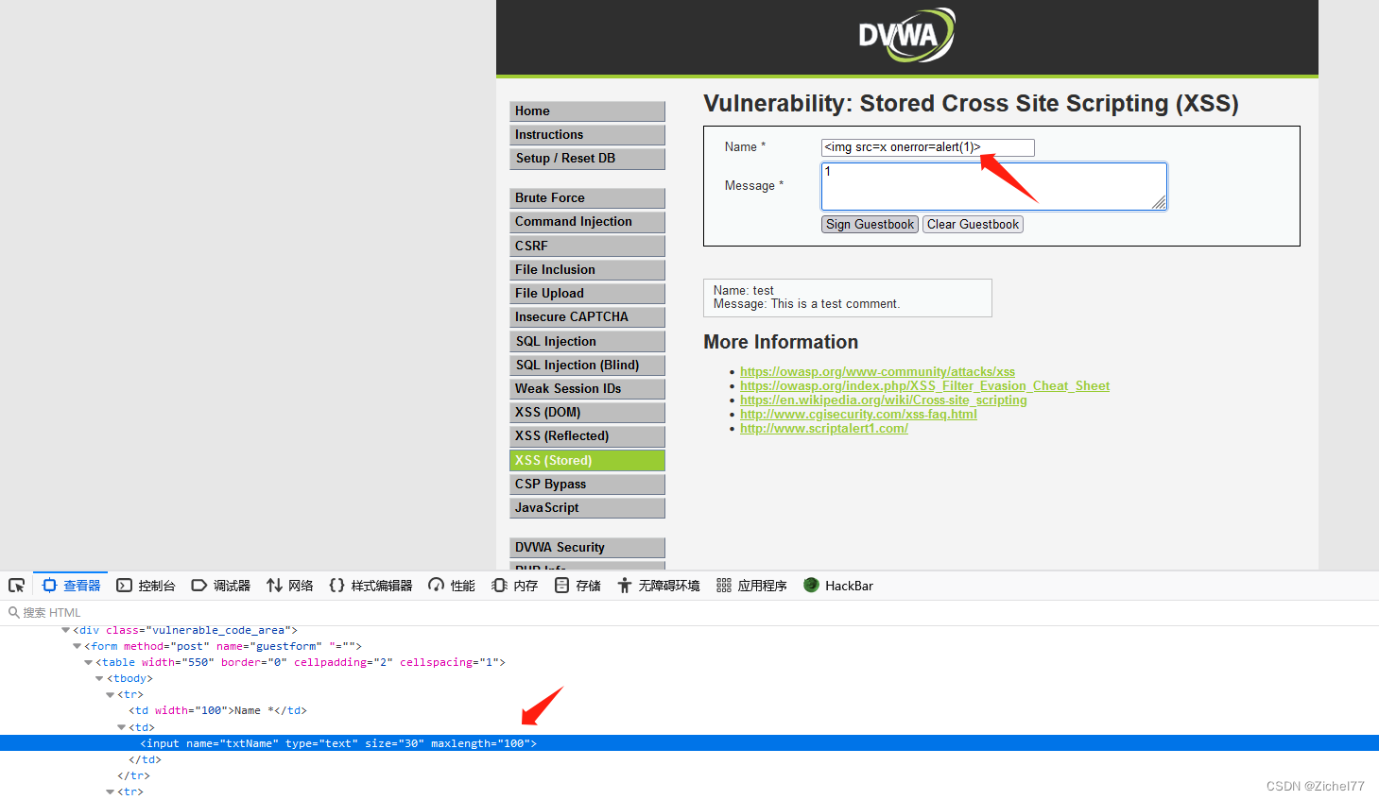Open the CSRF page
The height and width of the screenshot is (800, 1379).
(x=587, y=246)
